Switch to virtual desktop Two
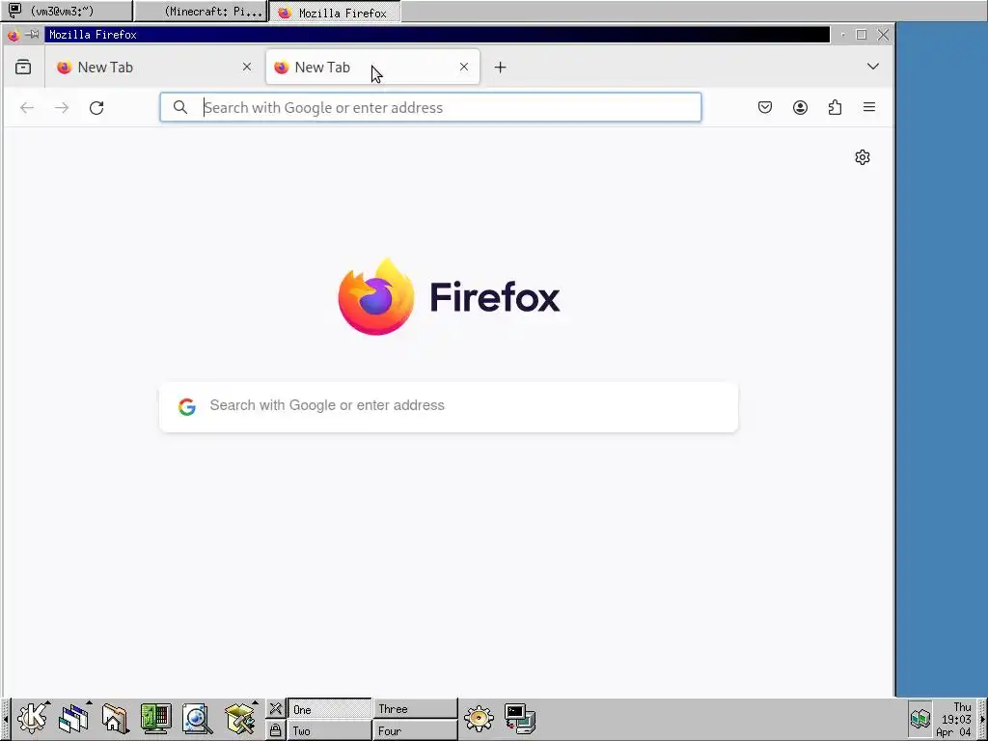This screenshot has width=988, height=741. (x=329, y=731)
